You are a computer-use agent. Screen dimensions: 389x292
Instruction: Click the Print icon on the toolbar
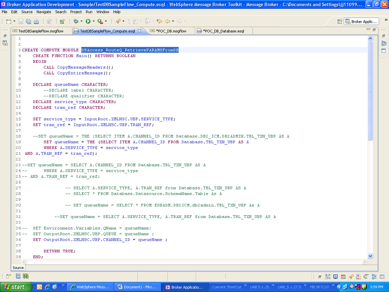pos(36,21)
